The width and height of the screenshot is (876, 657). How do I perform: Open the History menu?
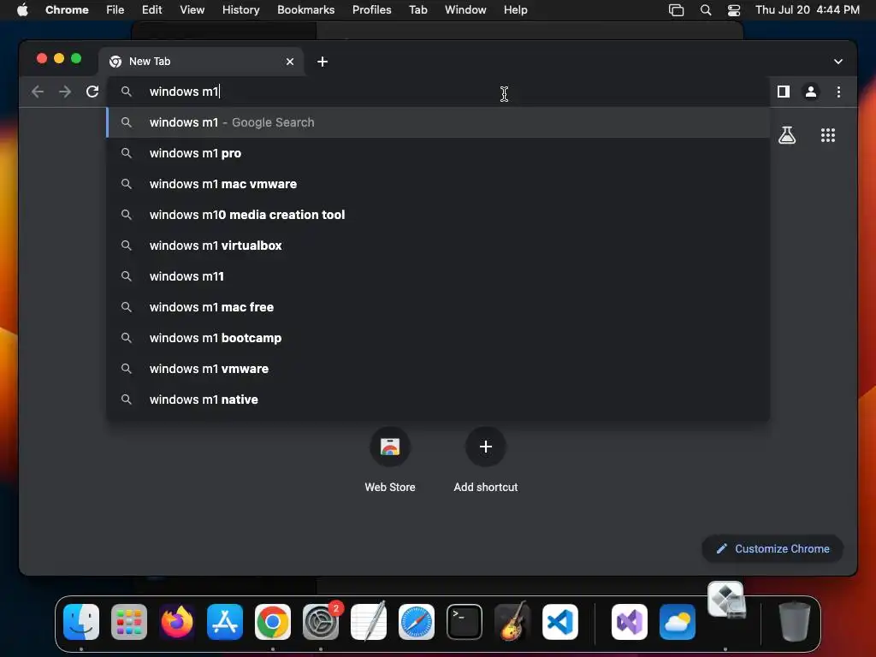[240, 10]
